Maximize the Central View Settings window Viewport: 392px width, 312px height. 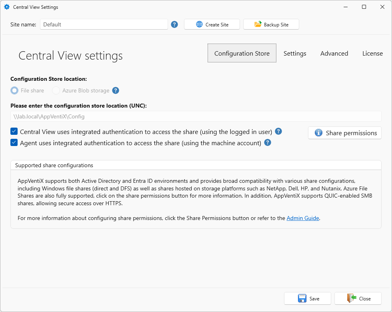click(x=364, y=7)
